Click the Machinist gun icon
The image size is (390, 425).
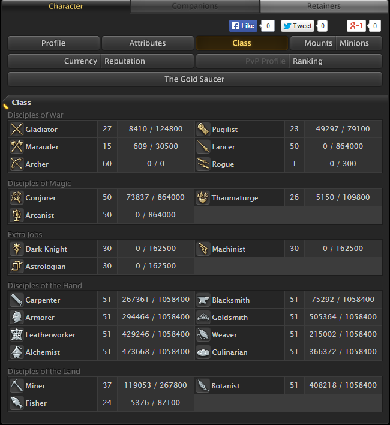pos(203,249)
